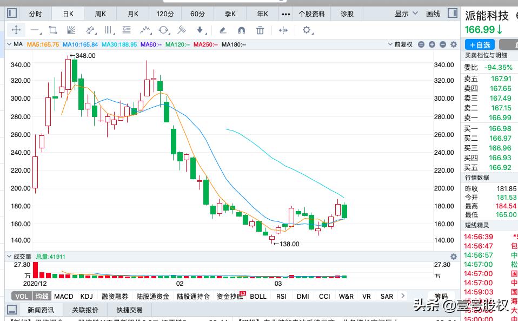This screenshot has width=518, height=321.
Task: Open drawing tool settings gear
Action: tap(306, 30)
